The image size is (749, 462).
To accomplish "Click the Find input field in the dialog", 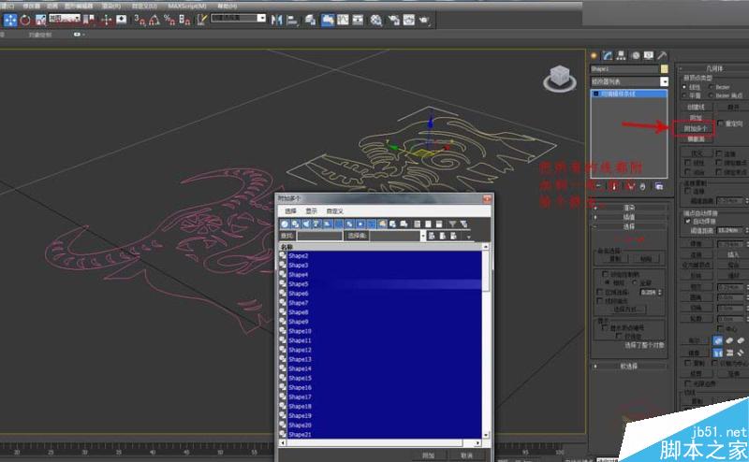I will 319,236.
